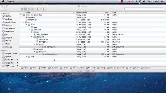
Task: Open Downloads in sidebar
Action: click(x=10, y=32)
